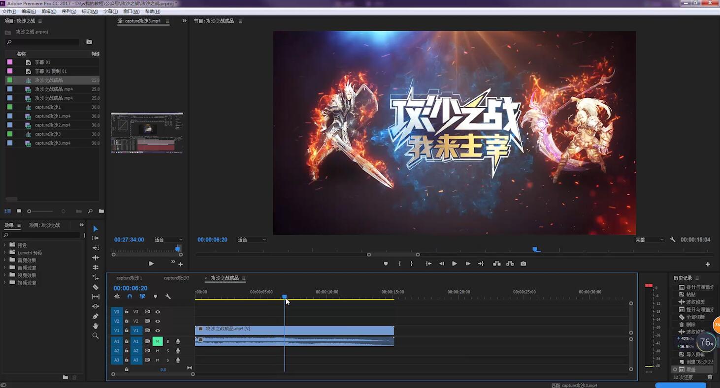Select the Track Select Backward tool
Image resolution: width=720 pixels, height=388 pixels.
click(x=96, y=248)
